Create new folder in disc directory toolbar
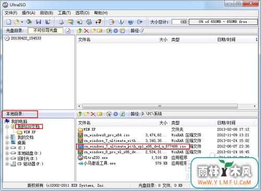Viewport: 261px width, 191px height. coord(93,31)
